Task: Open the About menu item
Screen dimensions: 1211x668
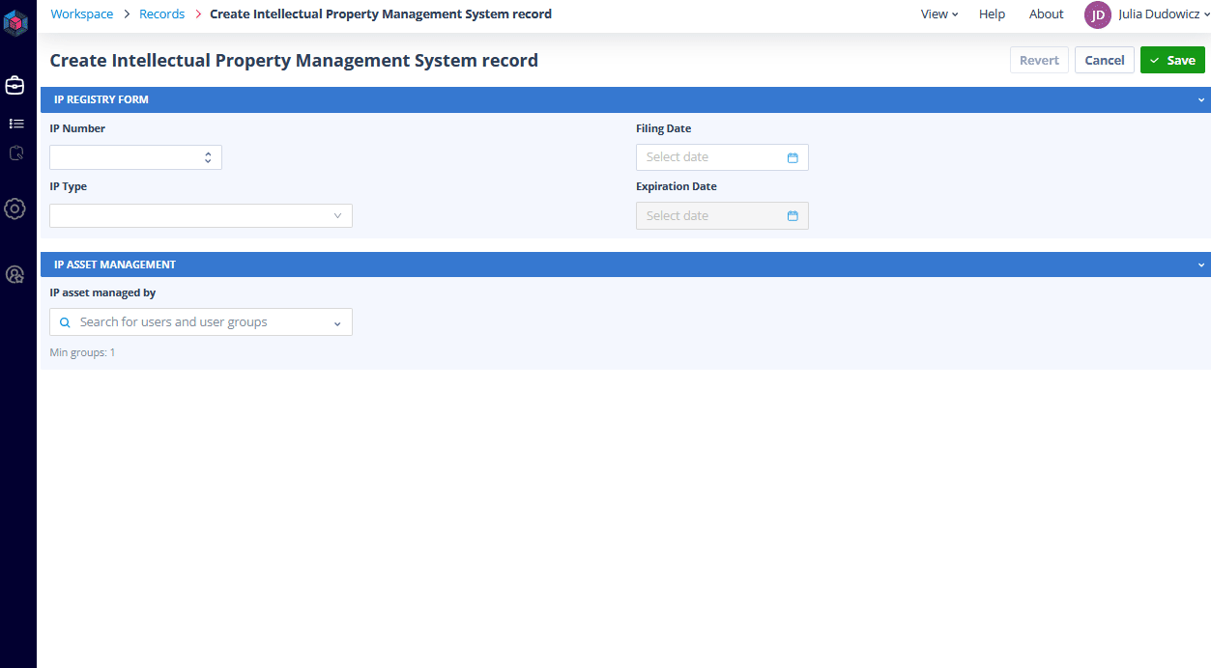Action: click(x=1047, y=14)
